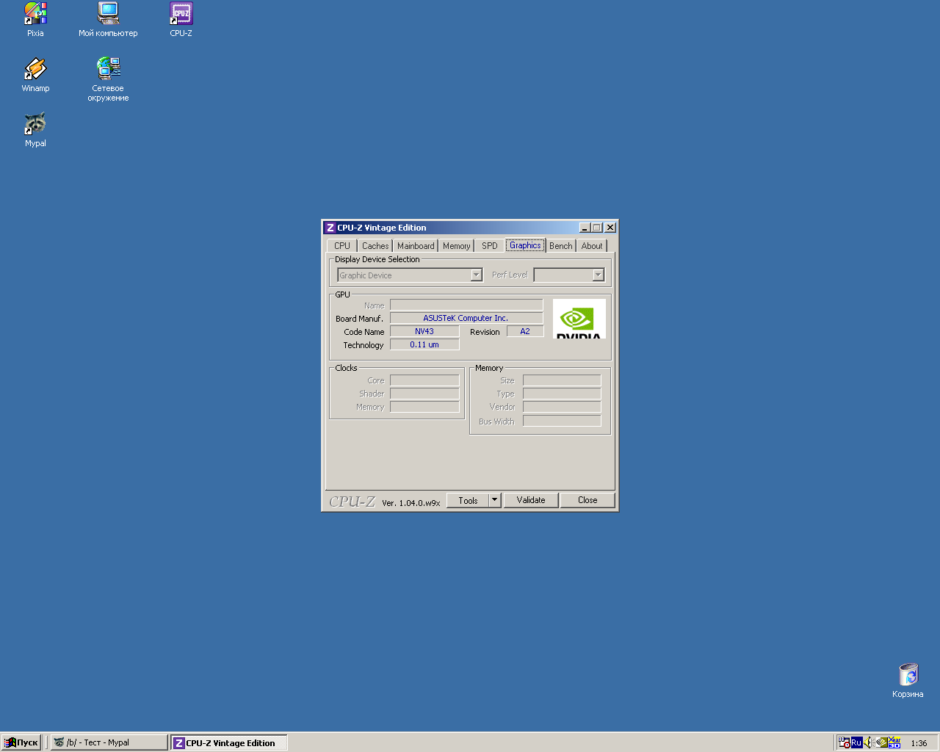The width and height of the screenshot is (940, 752).
Task: Open the Pixia desktop shortcut
Action: click(x=35, y=19)
